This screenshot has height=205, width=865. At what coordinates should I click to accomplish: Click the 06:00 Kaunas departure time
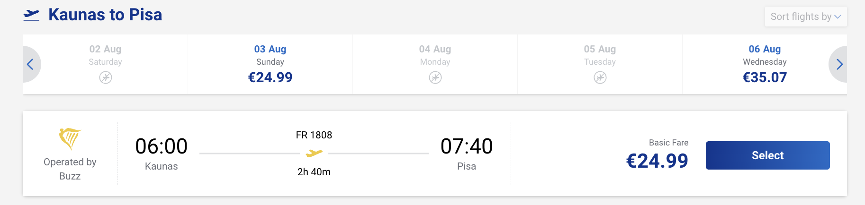[x=161, y=146]
